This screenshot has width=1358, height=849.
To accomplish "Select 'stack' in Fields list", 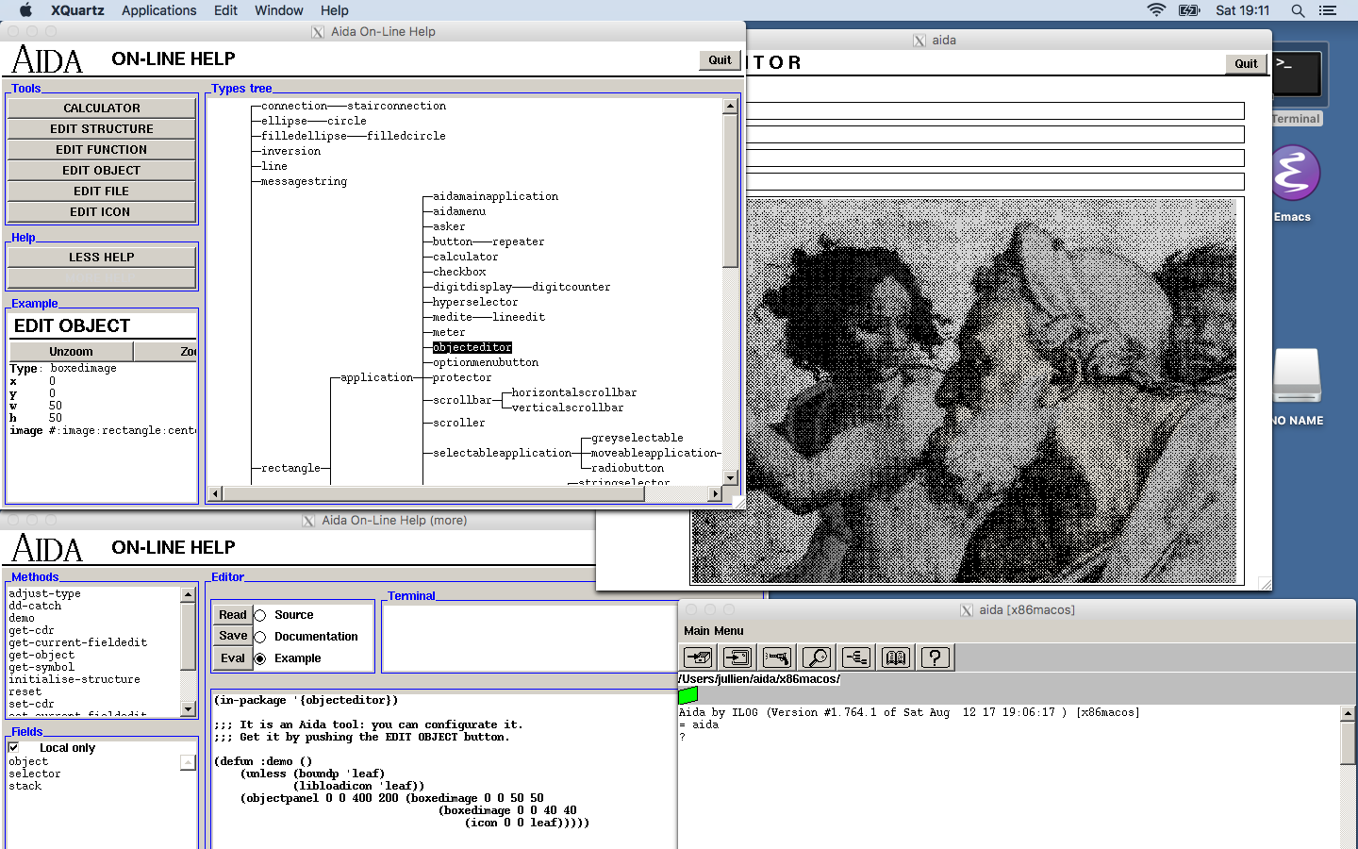I will (25, 786).
